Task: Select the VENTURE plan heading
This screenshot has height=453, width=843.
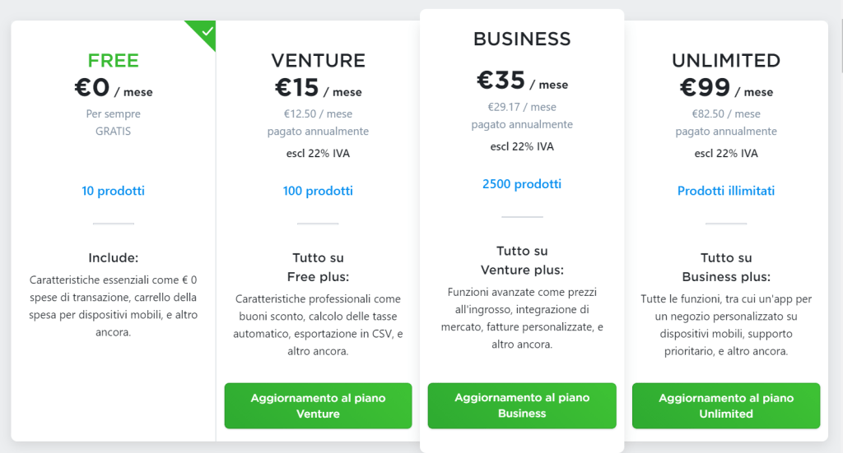Action: click(318, 61)
